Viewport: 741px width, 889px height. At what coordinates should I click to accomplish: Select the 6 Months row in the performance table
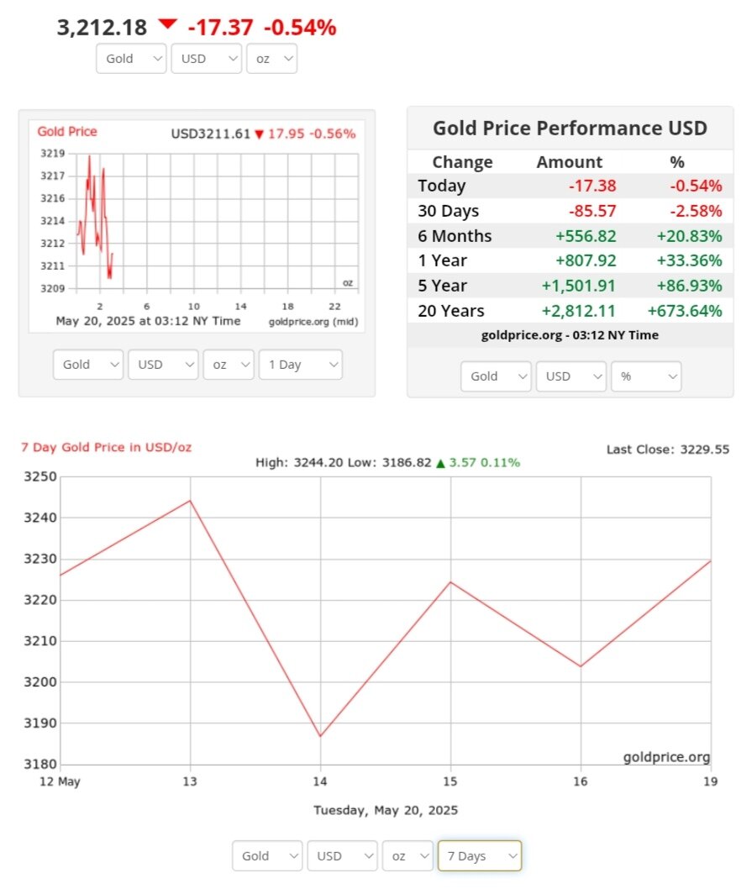point(570,236)
